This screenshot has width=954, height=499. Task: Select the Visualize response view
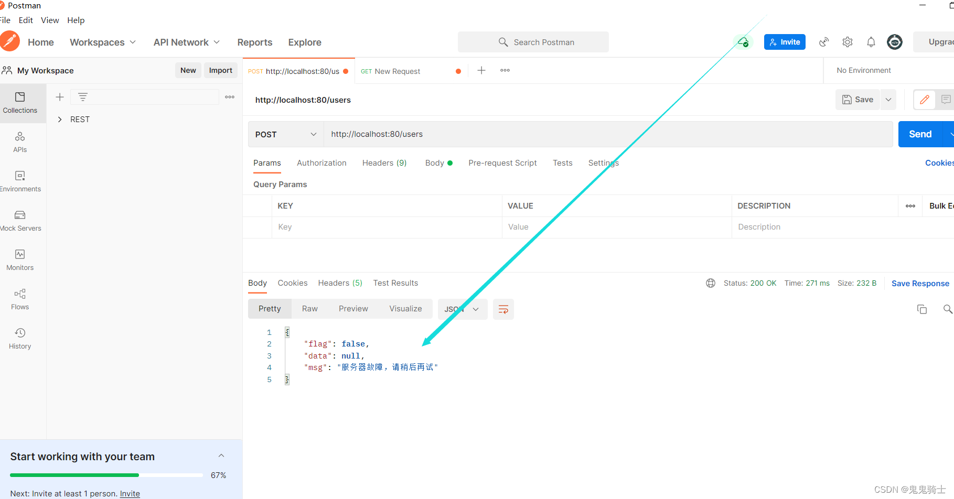click(x=405, y=309)
